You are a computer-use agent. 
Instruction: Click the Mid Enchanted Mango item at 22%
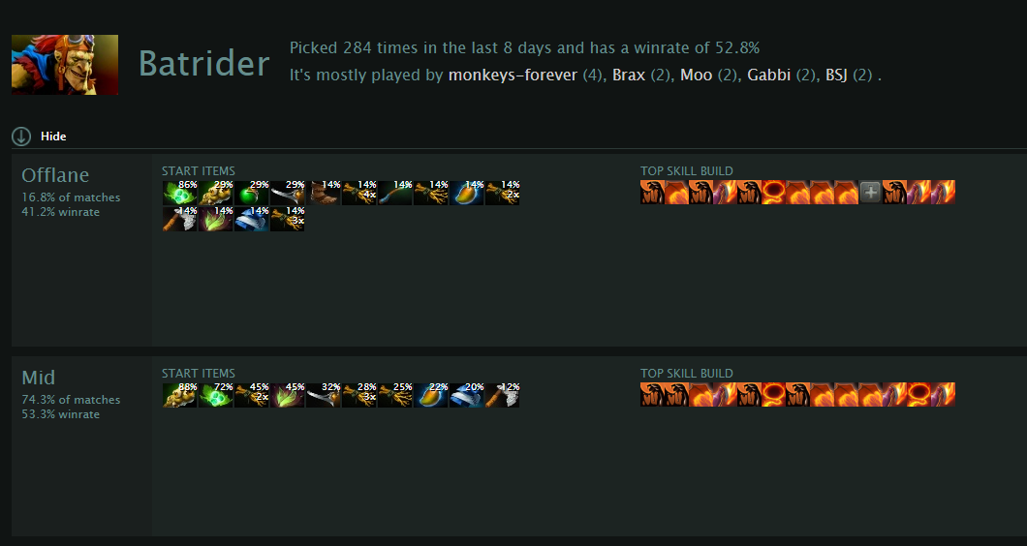tap(431, 395)
